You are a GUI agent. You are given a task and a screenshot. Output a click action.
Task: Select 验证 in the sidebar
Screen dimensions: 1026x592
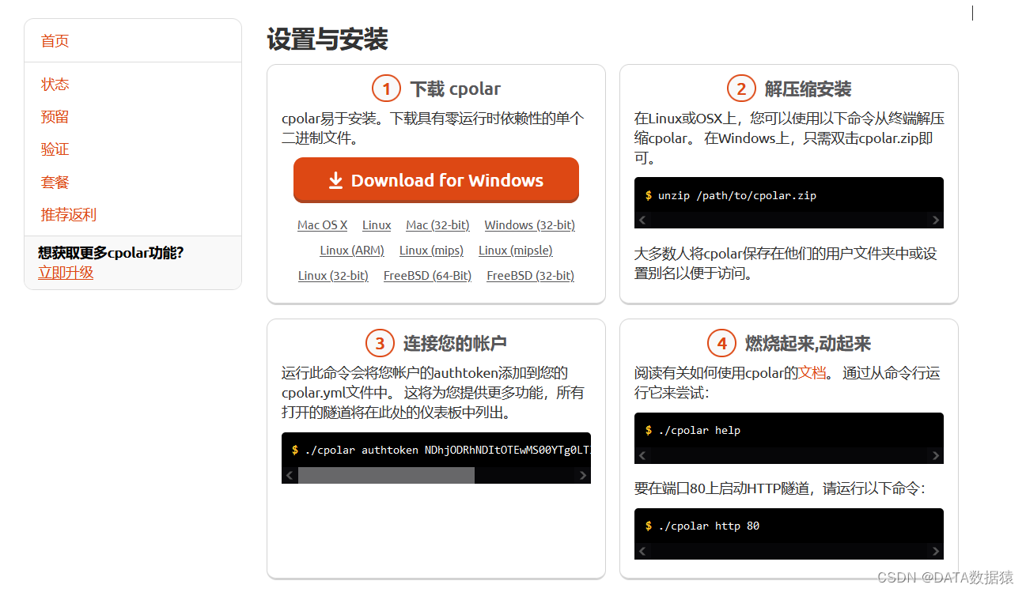[x=55, y=149]
